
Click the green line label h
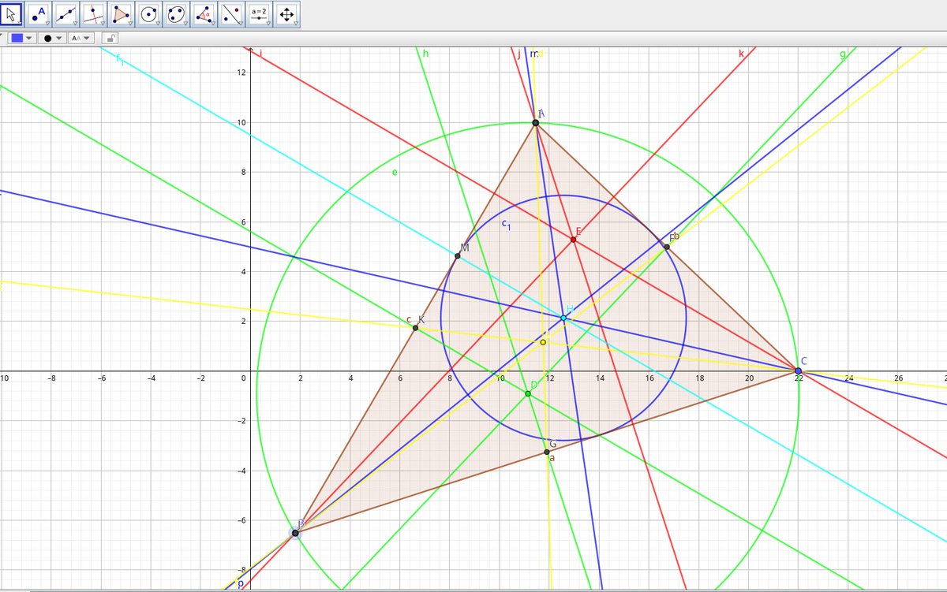tap(425, 54)
